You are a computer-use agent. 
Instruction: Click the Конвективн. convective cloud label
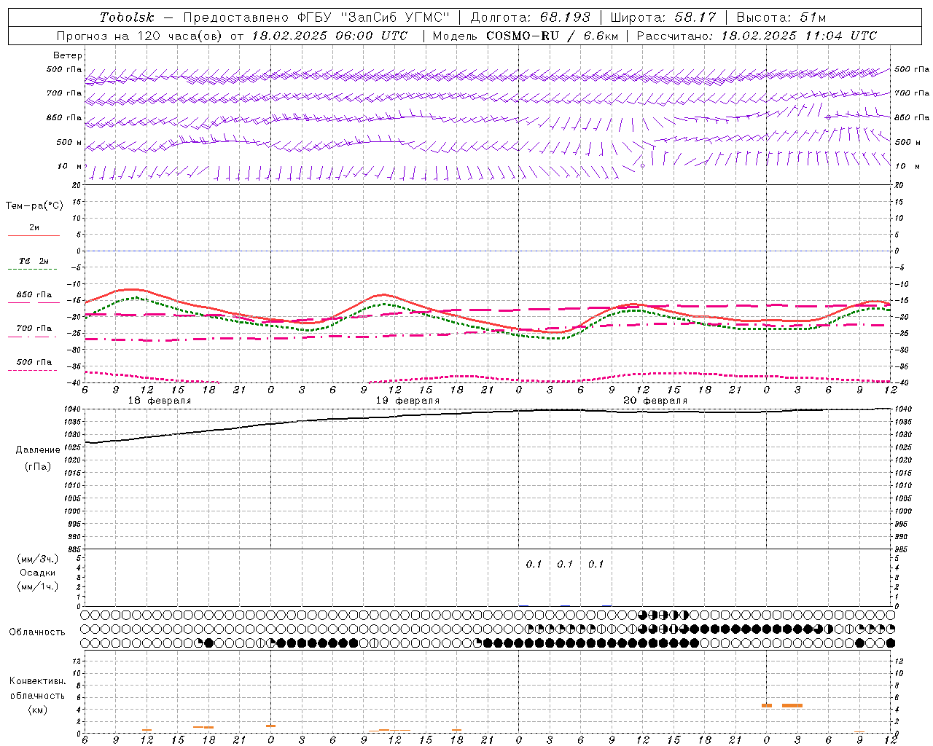[x=37, y=681]
